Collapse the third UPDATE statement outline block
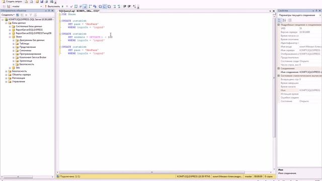The height and width of the screenshot is (181, 322). 60,47
